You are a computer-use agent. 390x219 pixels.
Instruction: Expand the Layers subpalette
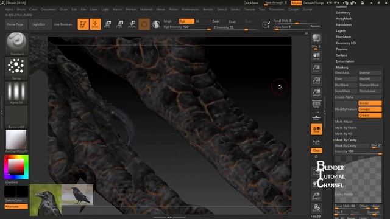(x=341, y=31)
